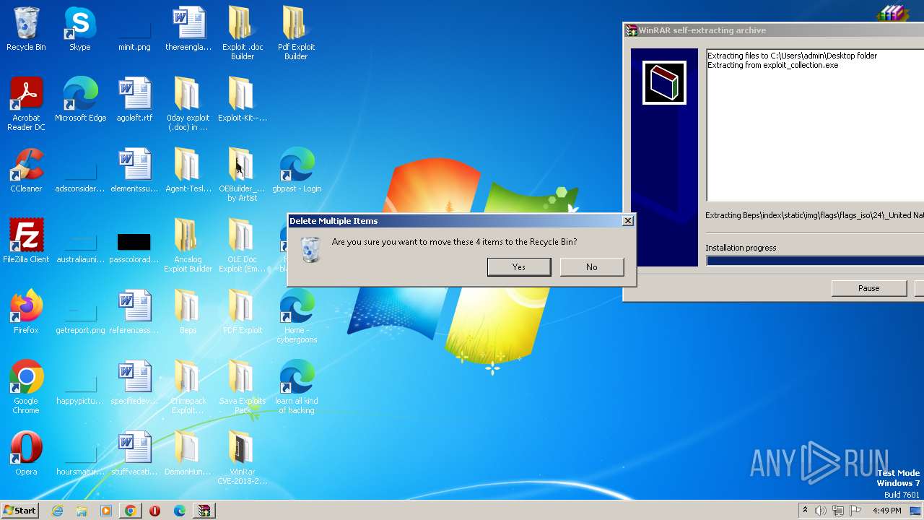The height and width of the screenshot is (520, 924).
Task: Switch to Chrome in the taskbar
Action: (x=131, y=511)
